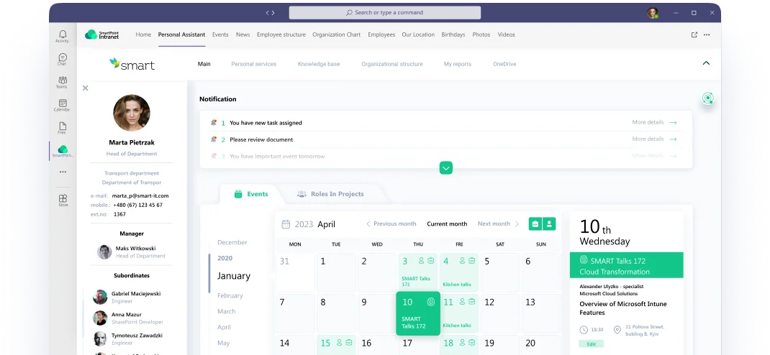The height and width of the screenshot is (355, 770).
Task: Open the Home tab
Action: tap(143, 34)
